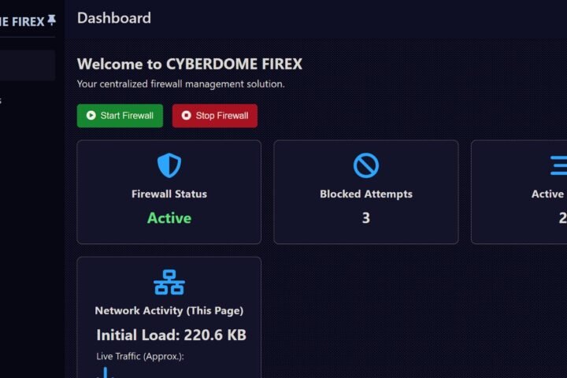This screenshot has height=378, width=567.
Task: Click the Firewall Status card label
Action: [x=169, y=194]
